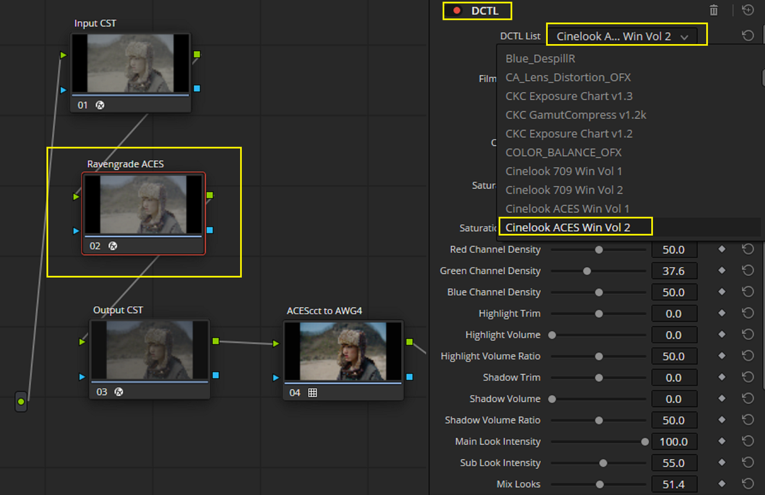This screenshot has height=495, width=765.
Task: Reset the Highlight Trim parameter
Action: click(x=748, y=314)
